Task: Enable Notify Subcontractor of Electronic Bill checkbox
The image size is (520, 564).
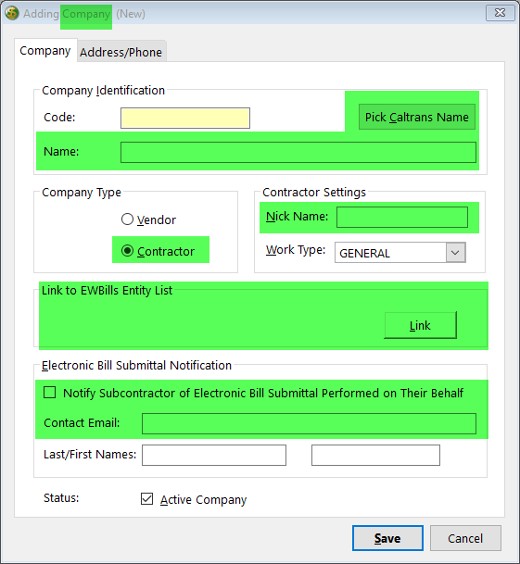Action: coord(50,393)
